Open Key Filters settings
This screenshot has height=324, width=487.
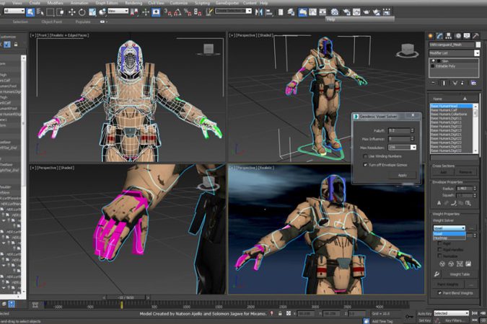[x=455, y=320]
